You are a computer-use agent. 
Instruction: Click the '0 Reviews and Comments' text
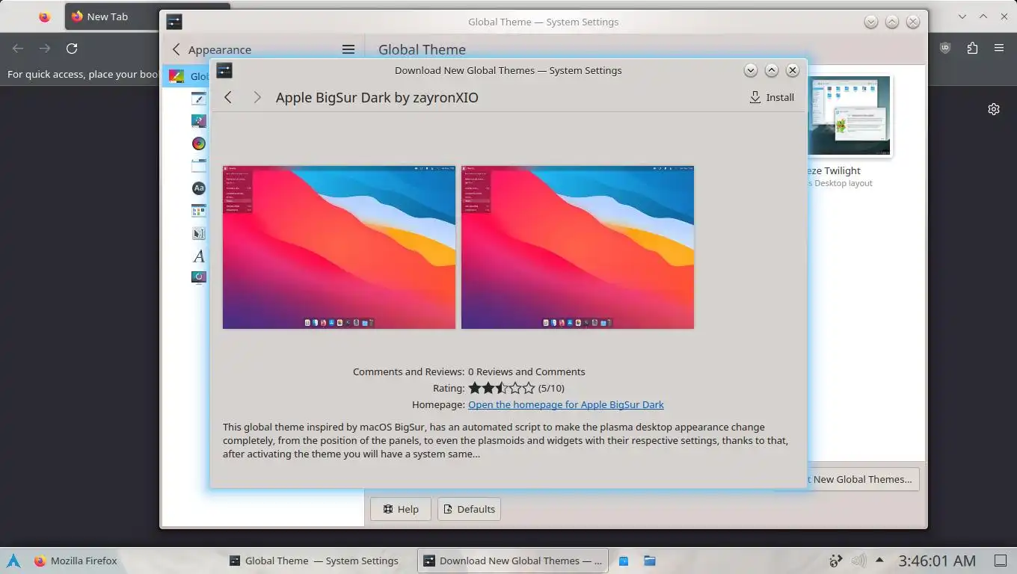(526, 371)
